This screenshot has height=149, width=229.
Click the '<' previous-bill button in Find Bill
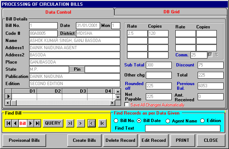pyautogui.click(x=91, y=123)
